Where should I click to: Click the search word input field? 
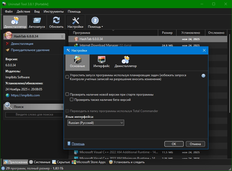click(x=34, y=114)
